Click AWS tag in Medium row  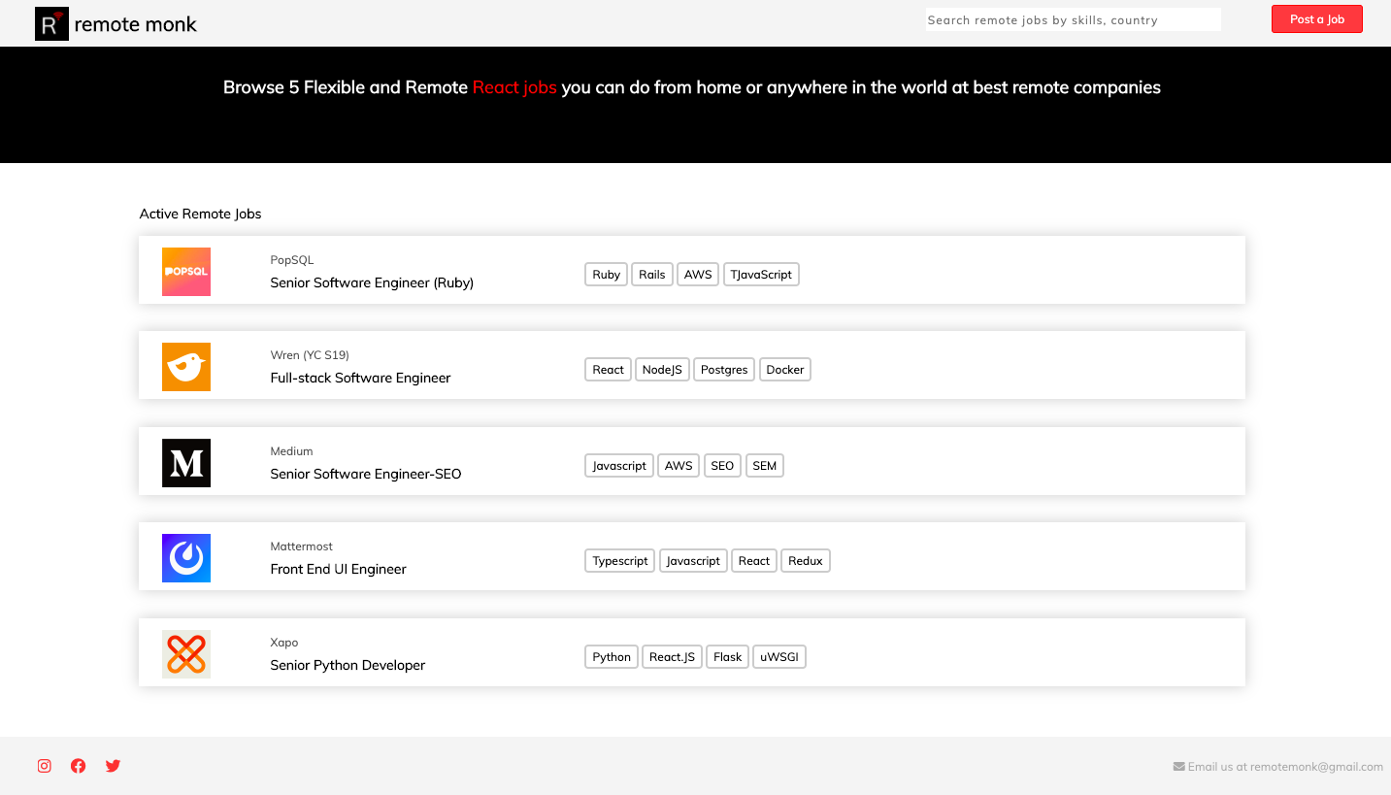[679, 466]
